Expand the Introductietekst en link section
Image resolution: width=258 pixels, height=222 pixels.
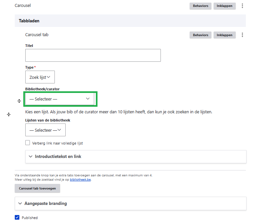pyautogui.click(x=58, y=157)
